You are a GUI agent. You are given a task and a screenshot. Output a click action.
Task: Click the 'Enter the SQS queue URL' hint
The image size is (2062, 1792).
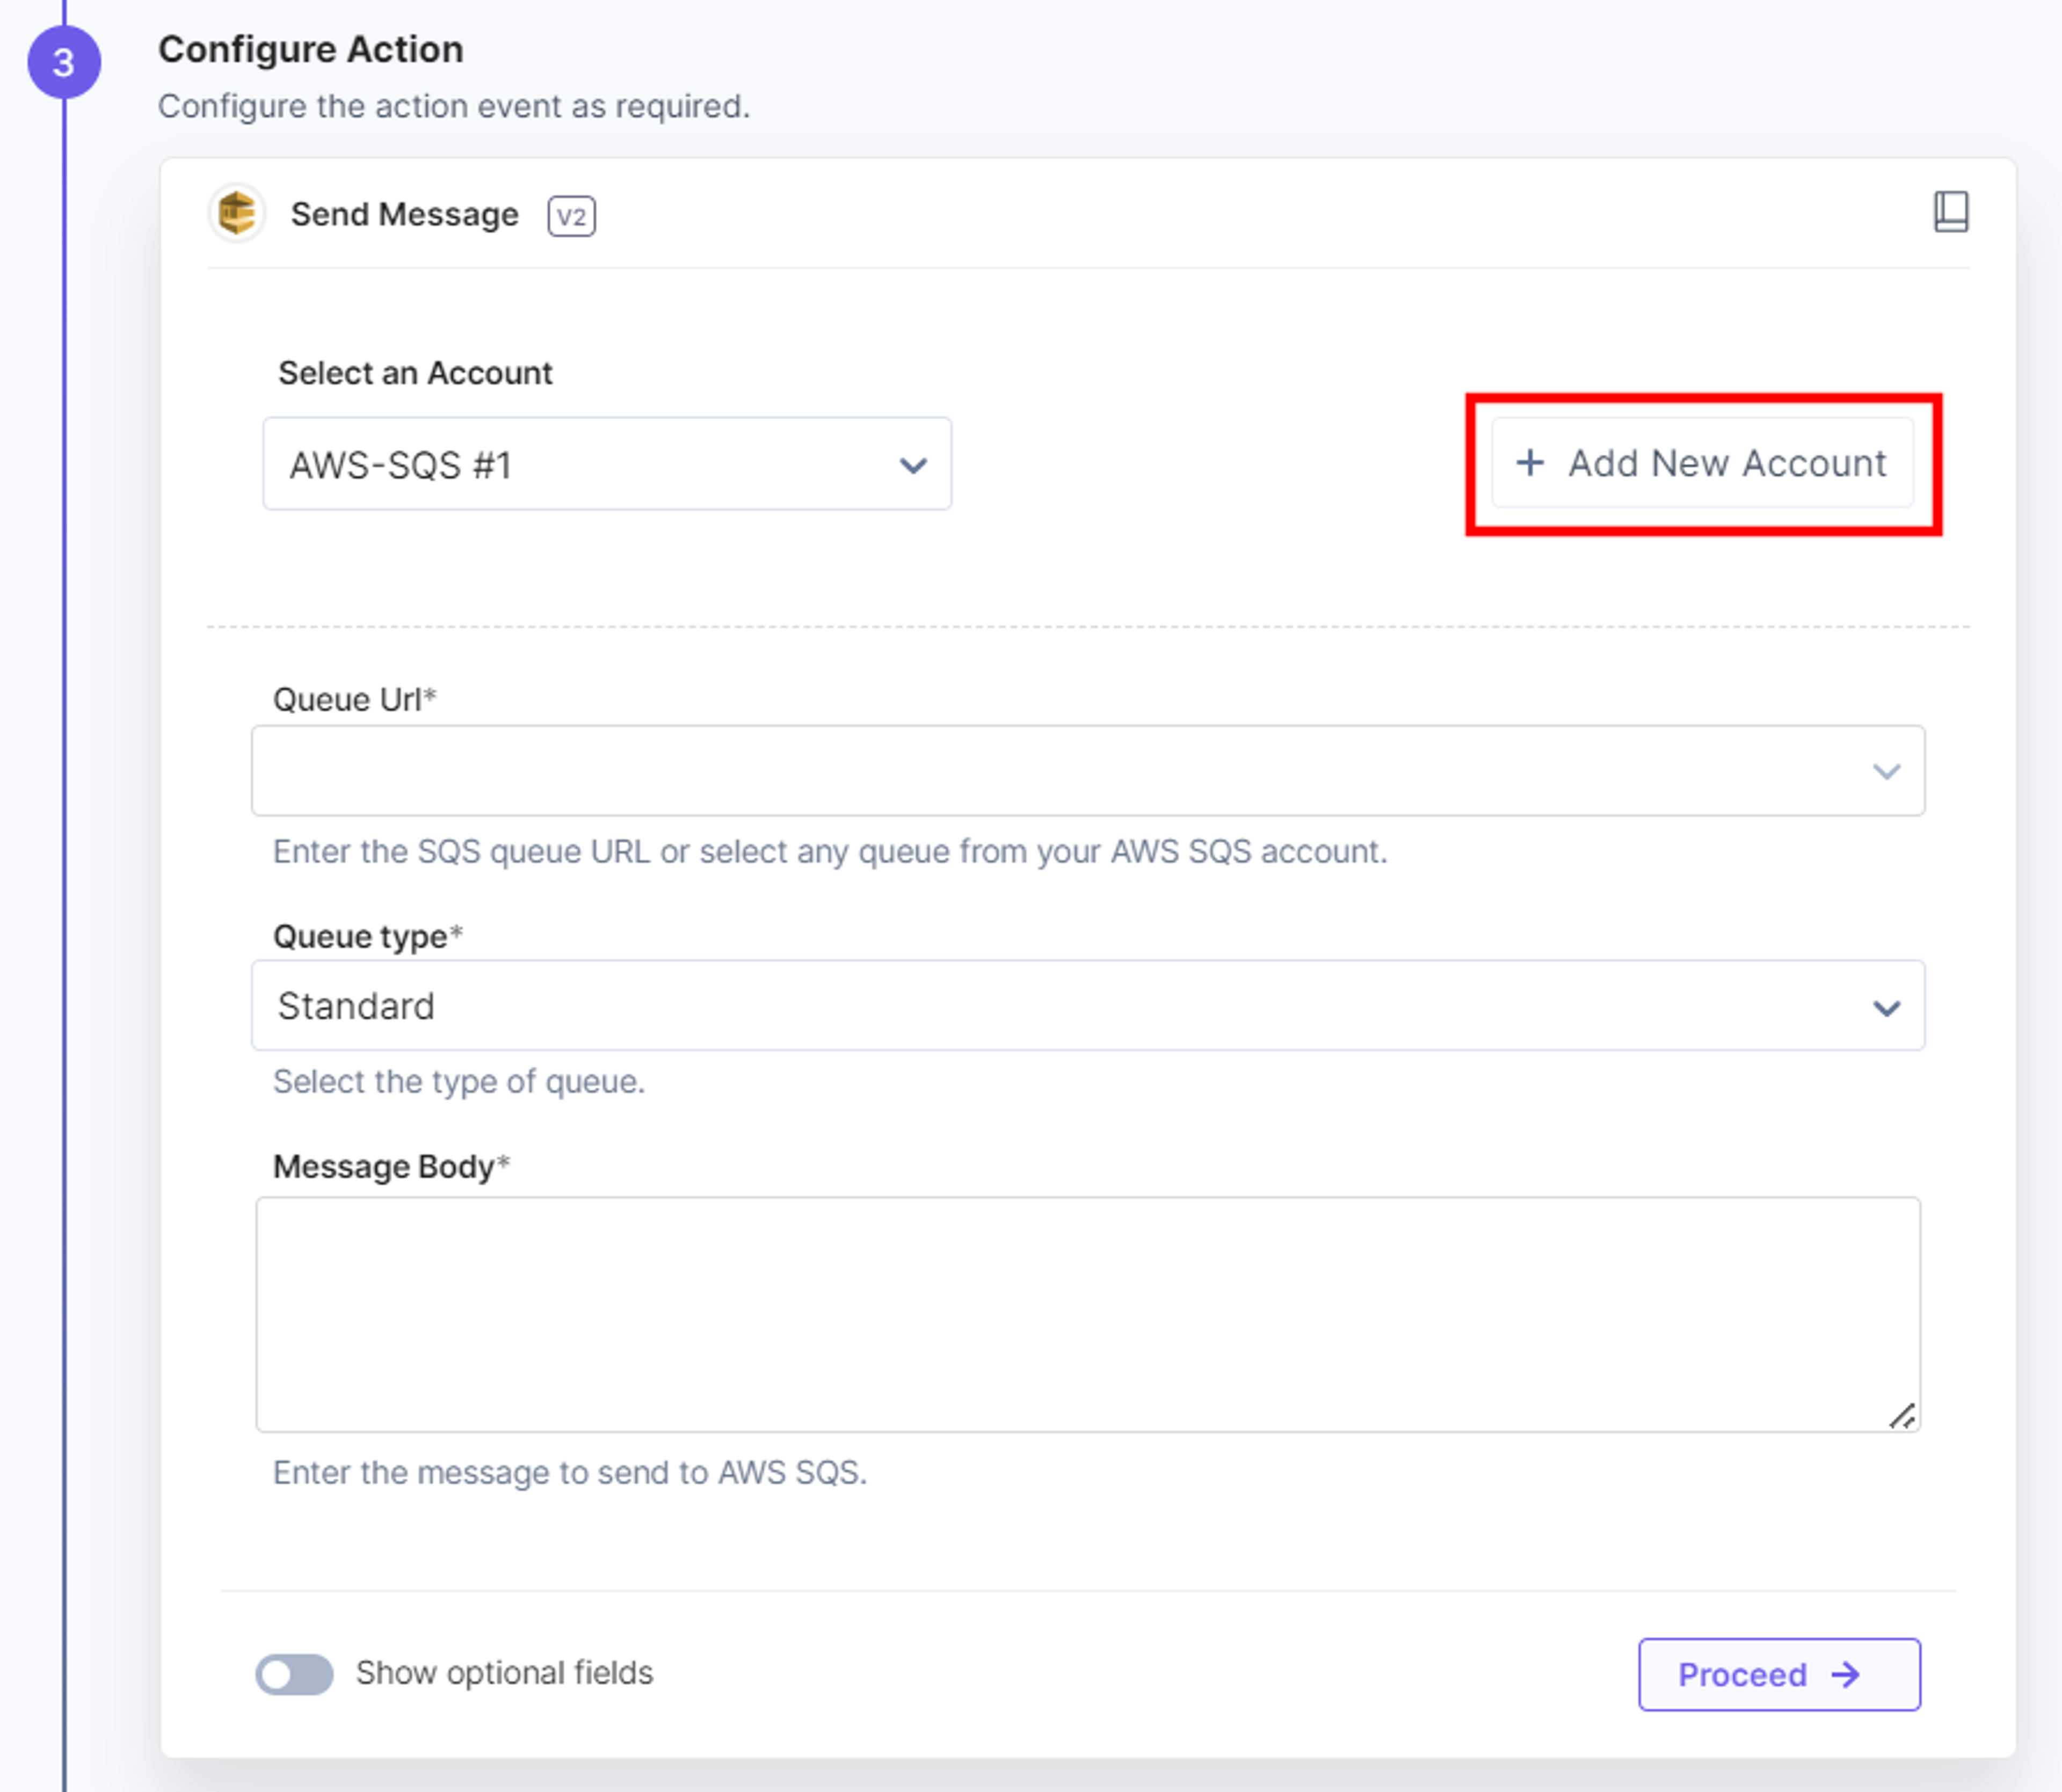click(x=830, y=851)
